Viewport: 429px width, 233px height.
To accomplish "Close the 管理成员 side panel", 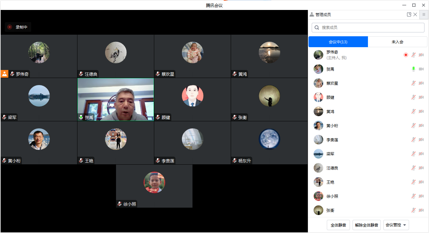I will point(415,14).
